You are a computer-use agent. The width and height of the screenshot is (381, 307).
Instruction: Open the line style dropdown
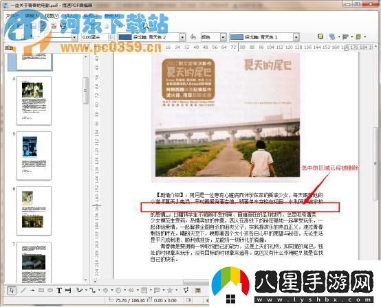pyautogui.click(x=74, y=37)
